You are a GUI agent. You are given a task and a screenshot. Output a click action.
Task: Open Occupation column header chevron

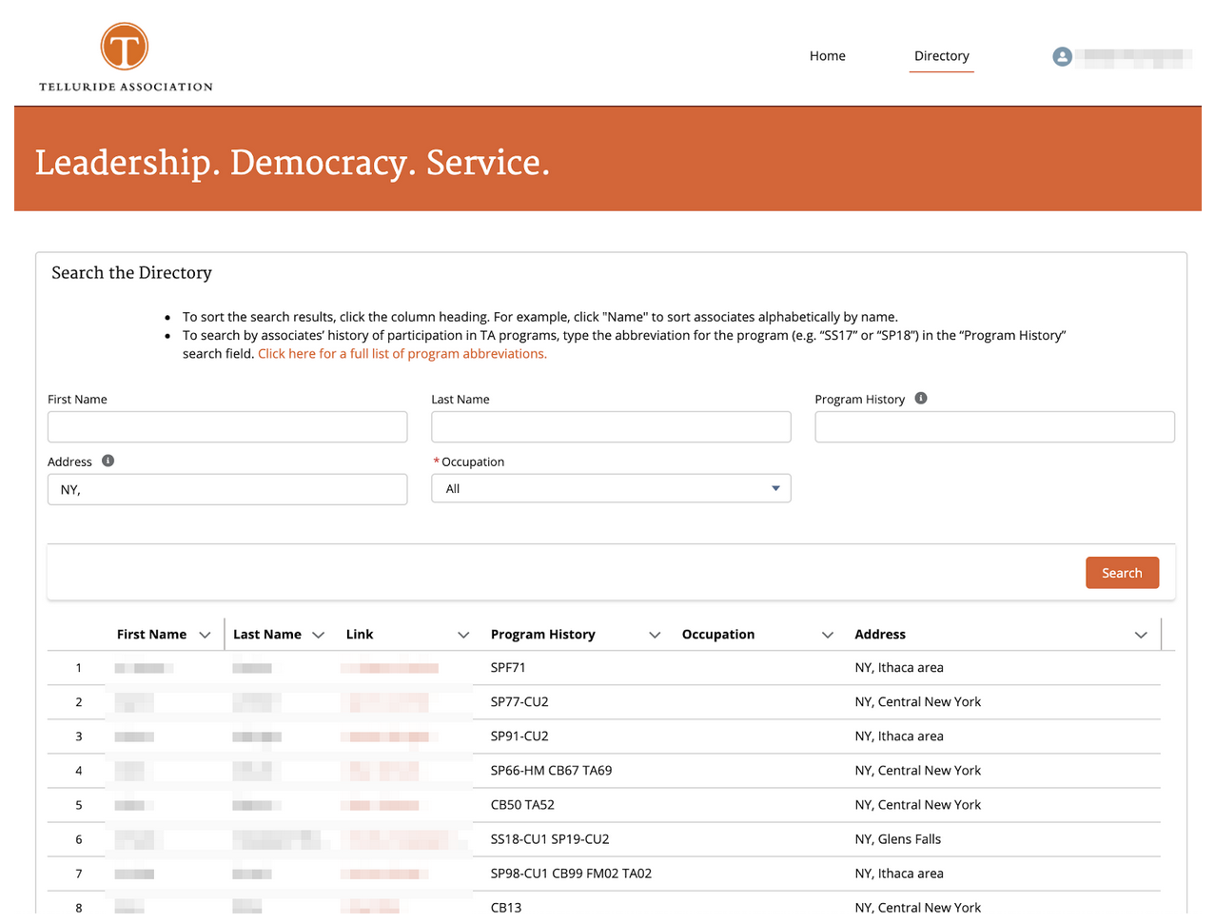(828, 636)
